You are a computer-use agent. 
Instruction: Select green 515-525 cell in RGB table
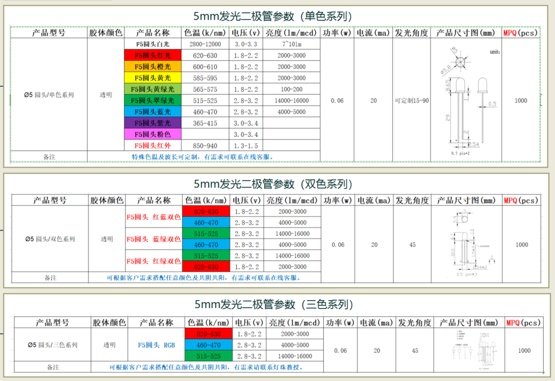(209, 356)
